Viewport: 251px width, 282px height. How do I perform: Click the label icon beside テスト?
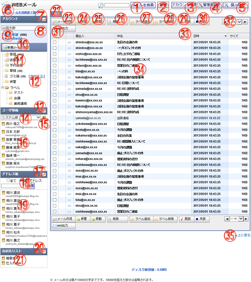(11, 92)
